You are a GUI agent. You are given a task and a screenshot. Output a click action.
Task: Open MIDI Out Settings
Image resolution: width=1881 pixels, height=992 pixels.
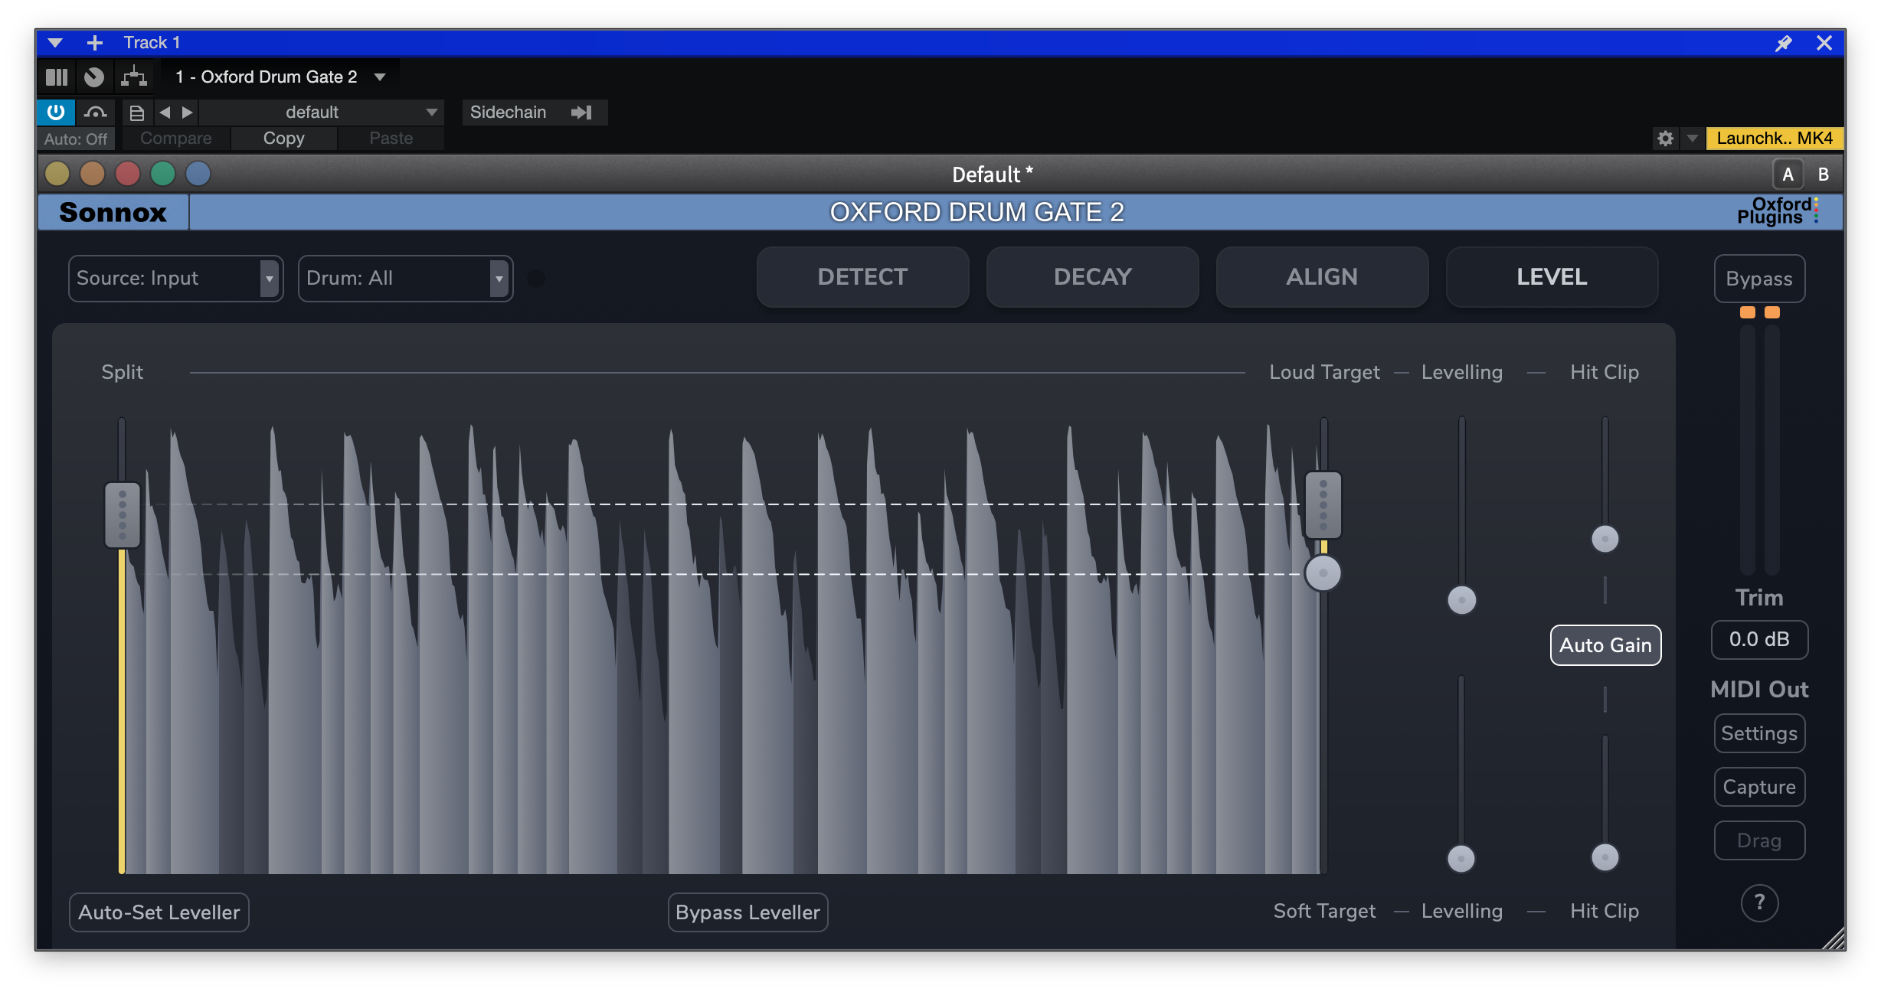[1760, 734]
